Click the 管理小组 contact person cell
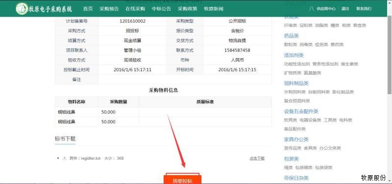The image size is (392, 184). [132, 50]
